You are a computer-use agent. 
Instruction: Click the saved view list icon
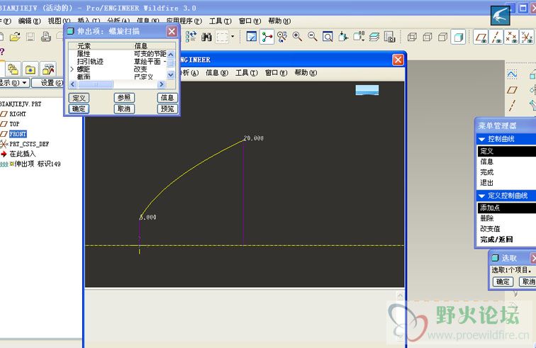point(359,37)
